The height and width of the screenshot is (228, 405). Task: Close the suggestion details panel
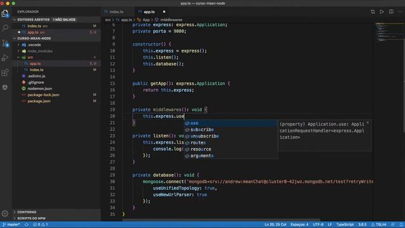368,123
